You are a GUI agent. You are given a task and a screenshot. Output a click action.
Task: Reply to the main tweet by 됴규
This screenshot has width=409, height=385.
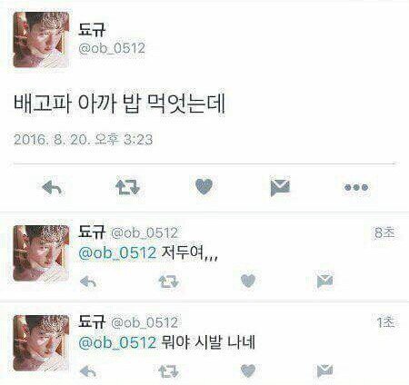pyautogui.click(x=52, y=187)
